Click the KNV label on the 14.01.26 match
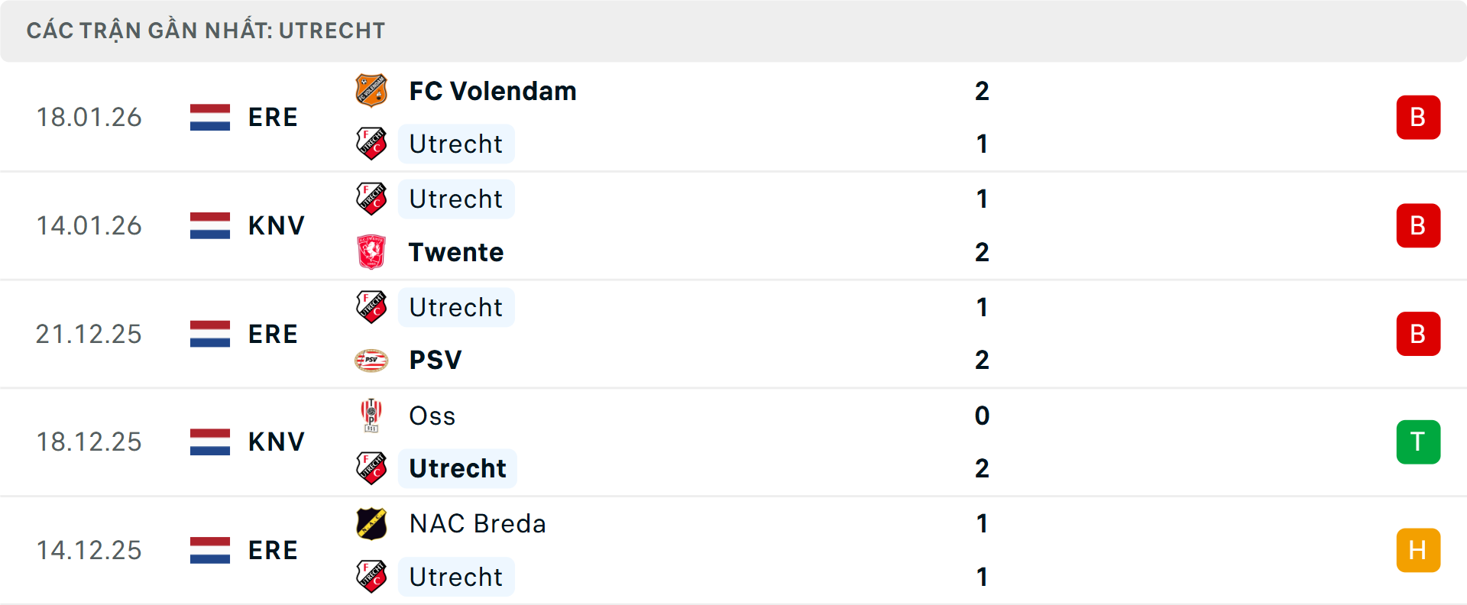 (x=275, y=225)
